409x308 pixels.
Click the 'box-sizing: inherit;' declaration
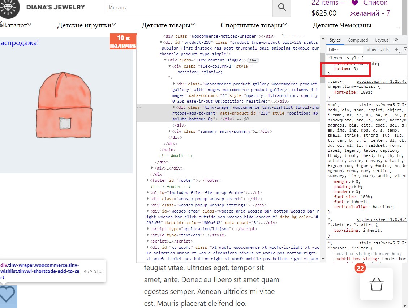click(358, 230)
